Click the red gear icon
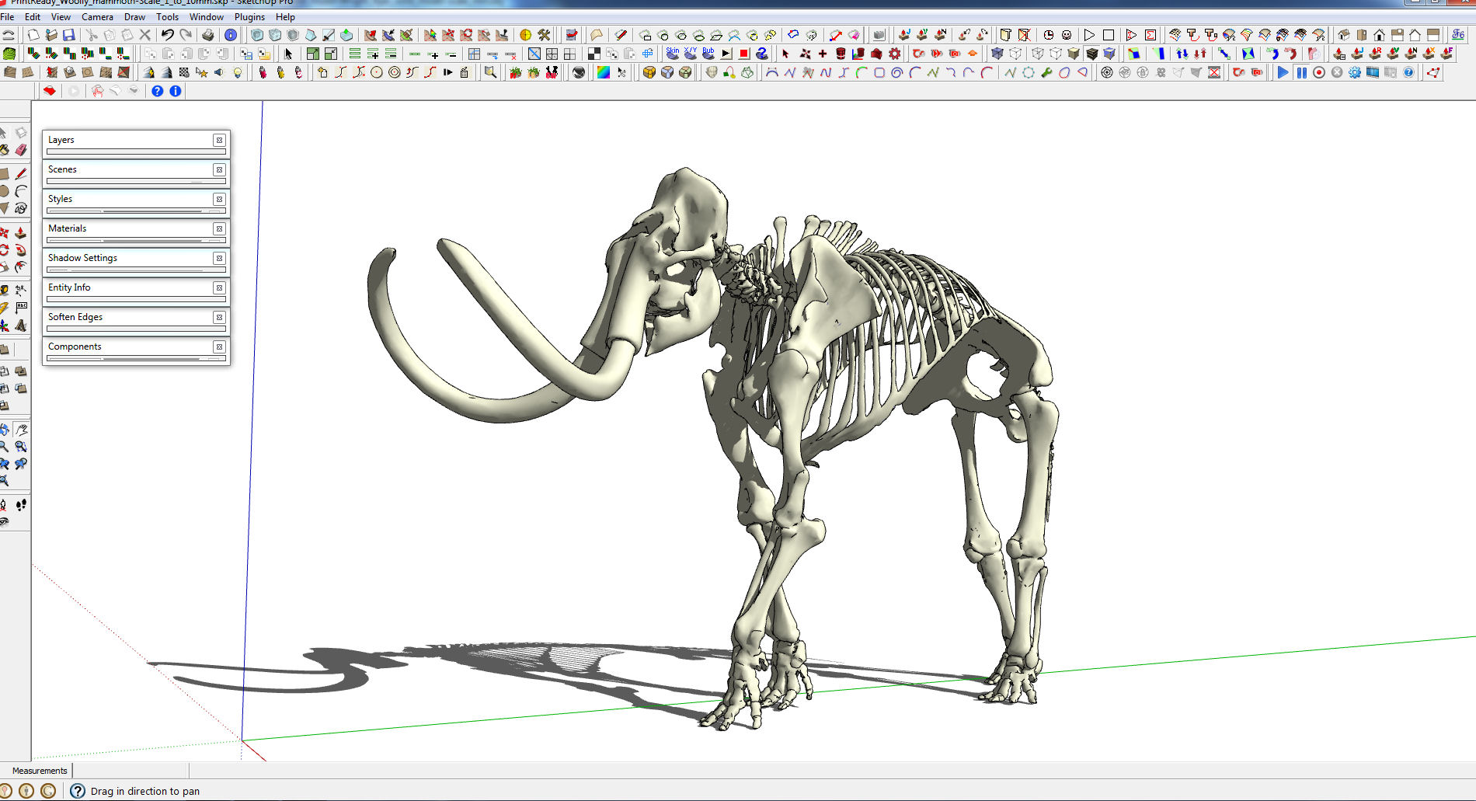The height and width of the screenshot is (801, 1476). click(895, 54)
